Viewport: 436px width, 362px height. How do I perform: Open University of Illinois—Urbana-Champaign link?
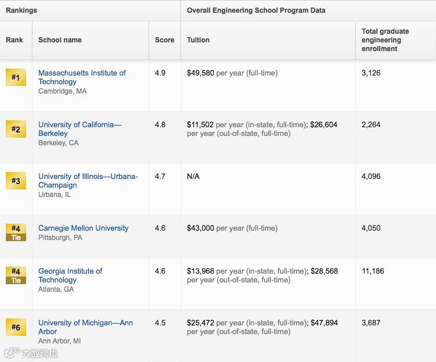pyautogui.click(x=88, y=181)
